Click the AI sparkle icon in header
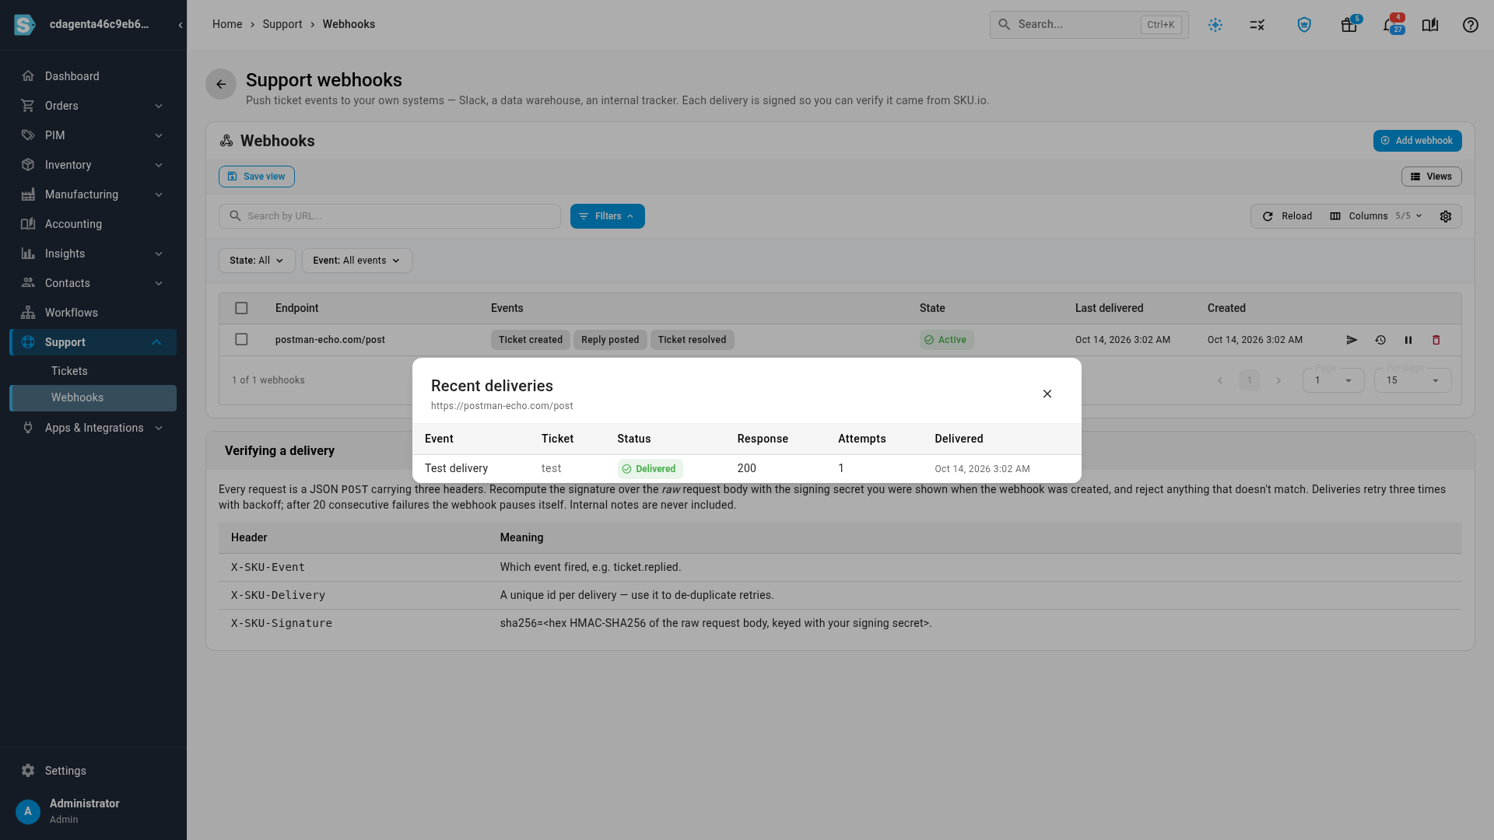Viewport: 1494px width, 840px height. tap(1215, 25)
